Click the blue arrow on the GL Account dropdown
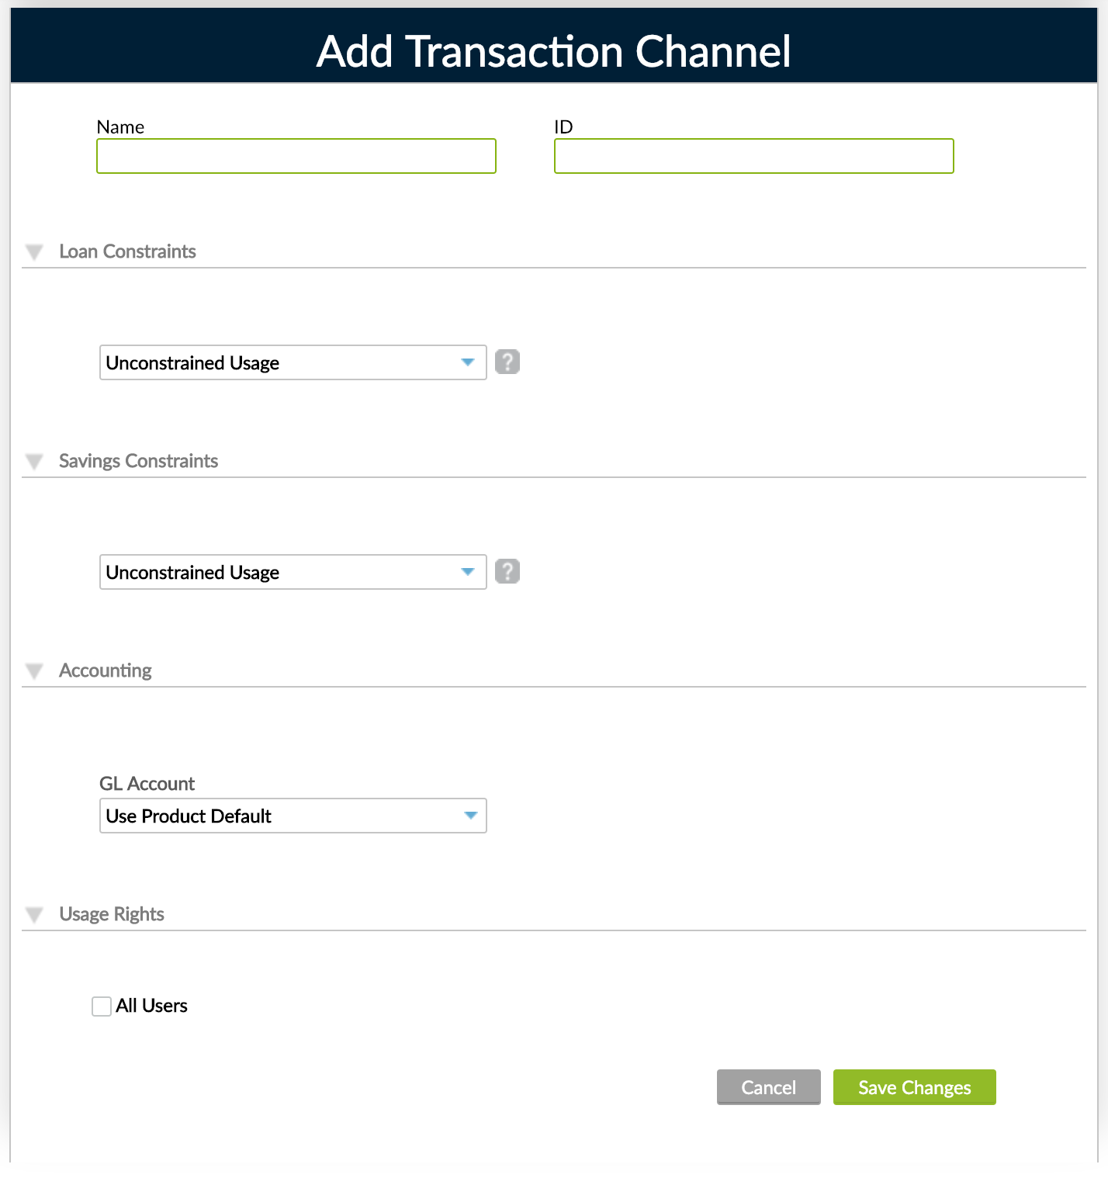1108x1178 pixels. point(471,816)
